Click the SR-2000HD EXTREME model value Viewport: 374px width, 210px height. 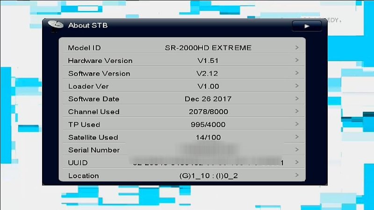(208, 48)
